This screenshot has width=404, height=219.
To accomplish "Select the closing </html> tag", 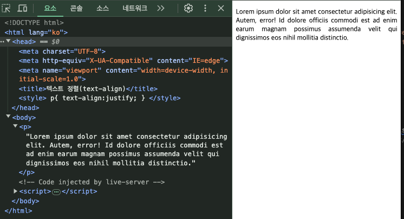I will coord(18,211).
